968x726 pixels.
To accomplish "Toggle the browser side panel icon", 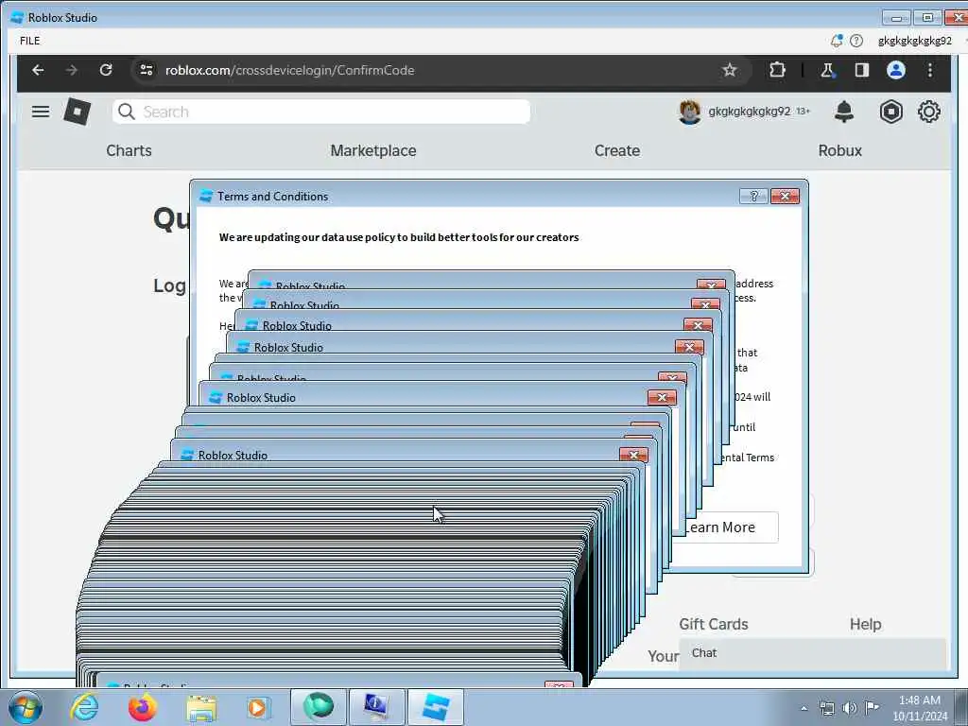I will (862, 70).
